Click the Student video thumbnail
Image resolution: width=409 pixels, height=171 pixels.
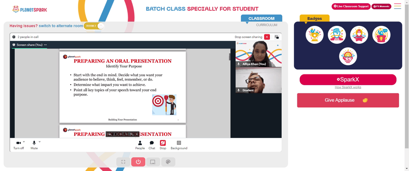coord(258,80)
